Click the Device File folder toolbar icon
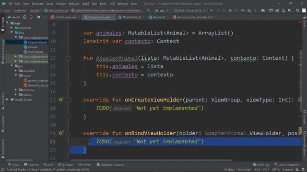 coord(263,11)
